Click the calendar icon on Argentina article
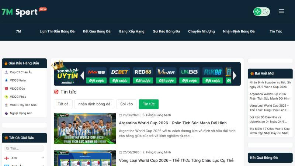The image size is (295, 166). (121, 115)
